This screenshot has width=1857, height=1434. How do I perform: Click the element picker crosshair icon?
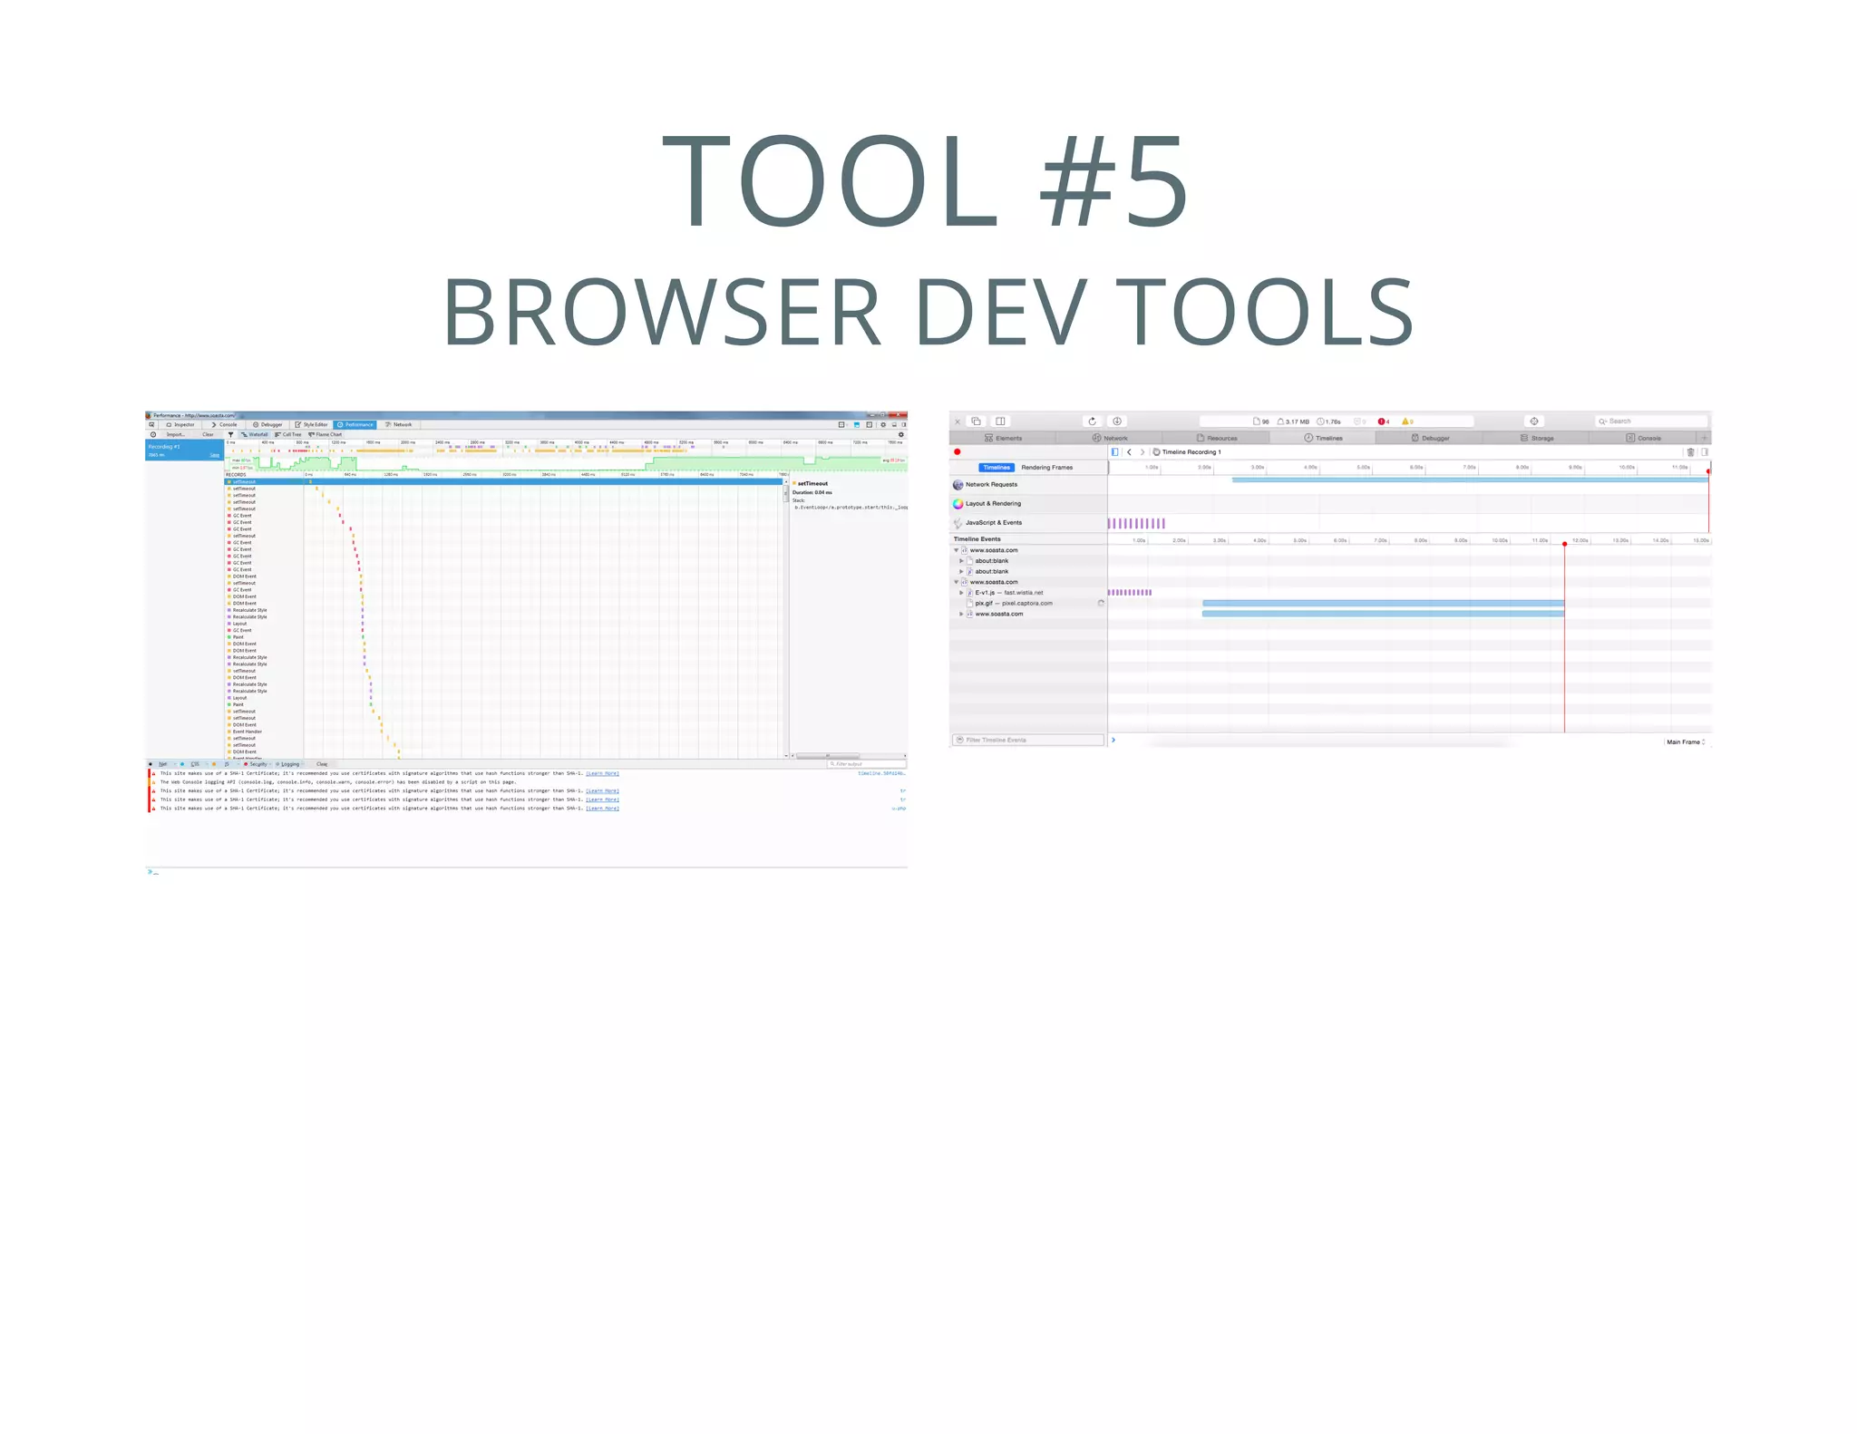pyautogui.click(x=1533, y=421)
